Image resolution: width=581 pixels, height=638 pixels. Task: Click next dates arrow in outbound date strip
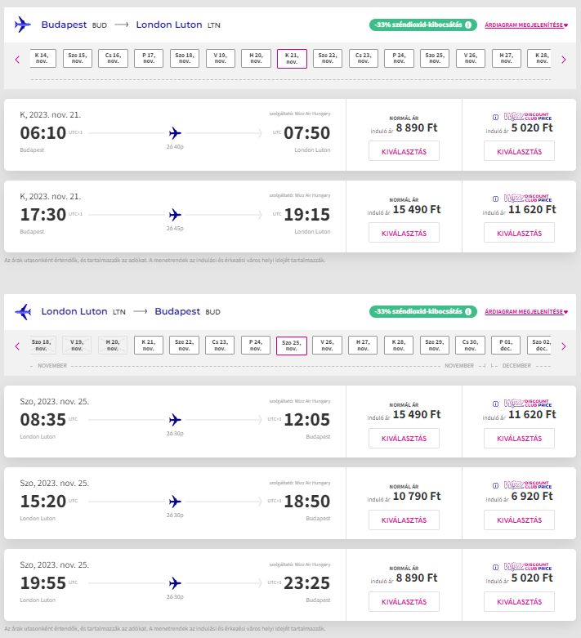point(563,59)
